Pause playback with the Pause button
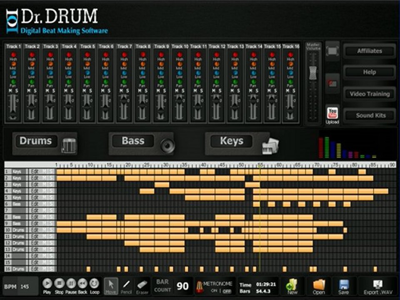 click(71, 283)
